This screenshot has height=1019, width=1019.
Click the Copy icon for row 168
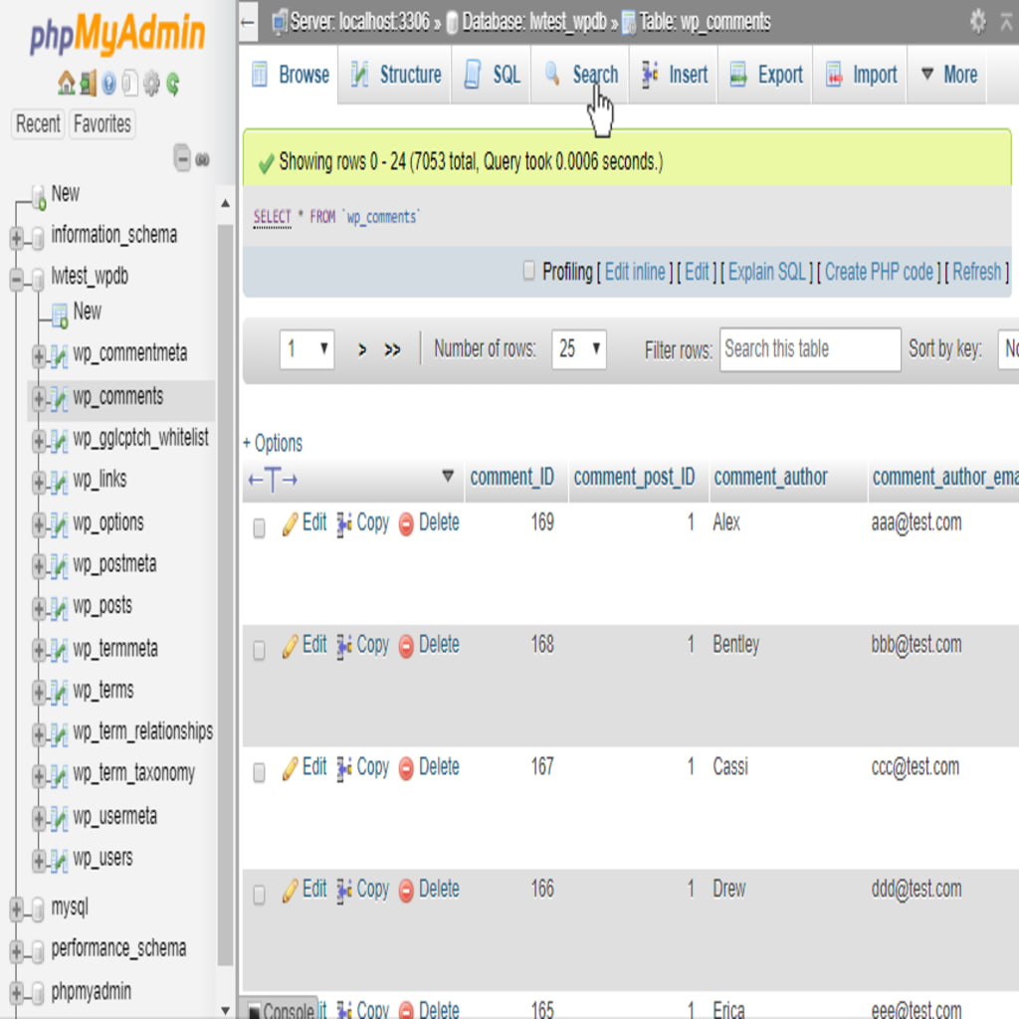point(343,646)
